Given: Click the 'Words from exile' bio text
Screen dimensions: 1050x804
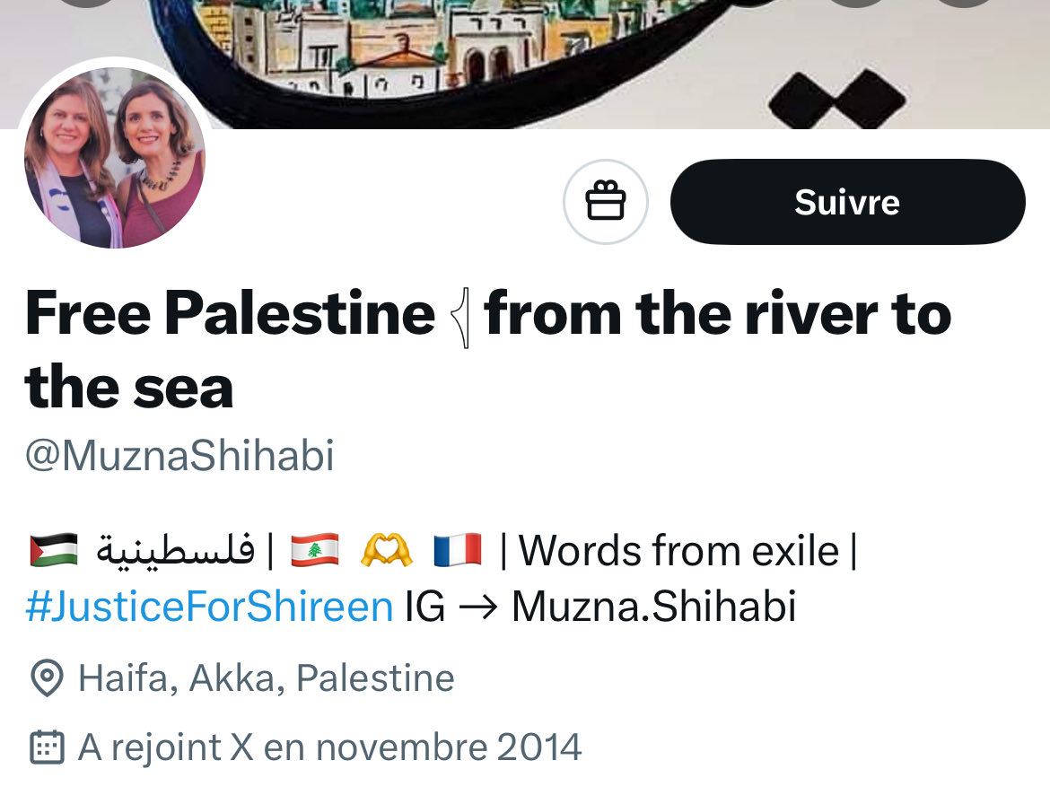Looking at the screenshot, I should (x=679, y=551).
